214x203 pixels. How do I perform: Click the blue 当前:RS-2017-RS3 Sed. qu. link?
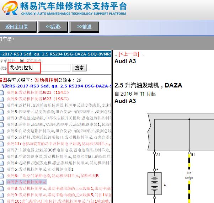(x=56, y=86)
